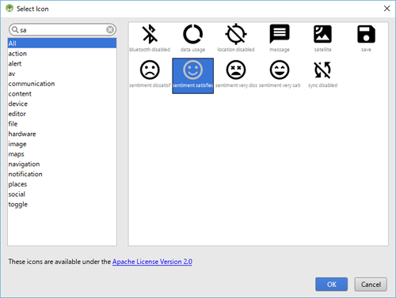Click the magnifier icon in search box
The image size is (396, 298).
[15, 30]
